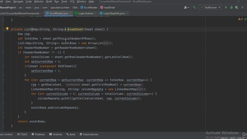
Task: Stop the running process using the stop icon
Action: (x=242, y=7)
